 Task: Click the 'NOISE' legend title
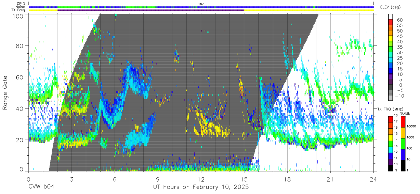[x=405, y=113]
